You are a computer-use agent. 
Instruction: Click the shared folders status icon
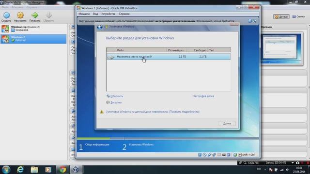pyautogui.click(x=219, y=155)
